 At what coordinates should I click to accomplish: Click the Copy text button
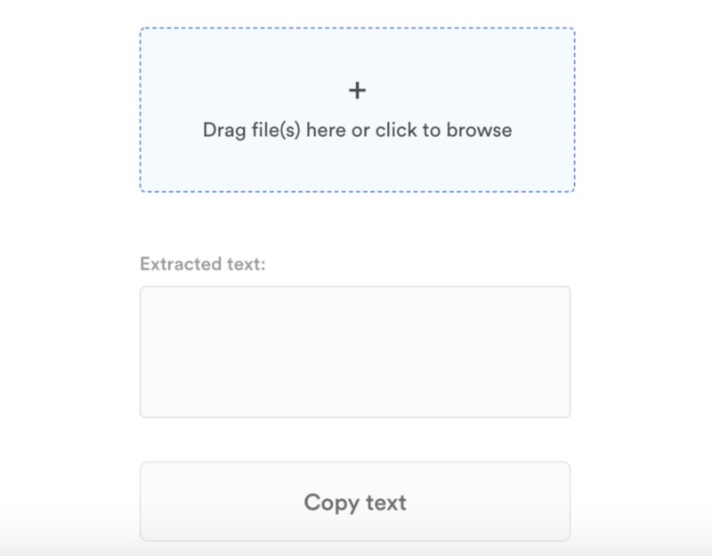(x=355, y=502)
